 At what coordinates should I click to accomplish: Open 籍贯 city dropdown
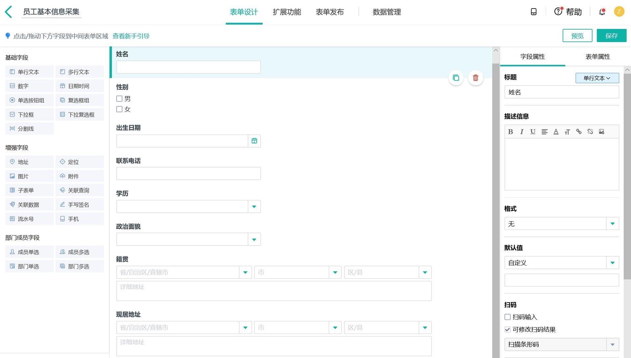pyautogui.click(x=335, y=272)
